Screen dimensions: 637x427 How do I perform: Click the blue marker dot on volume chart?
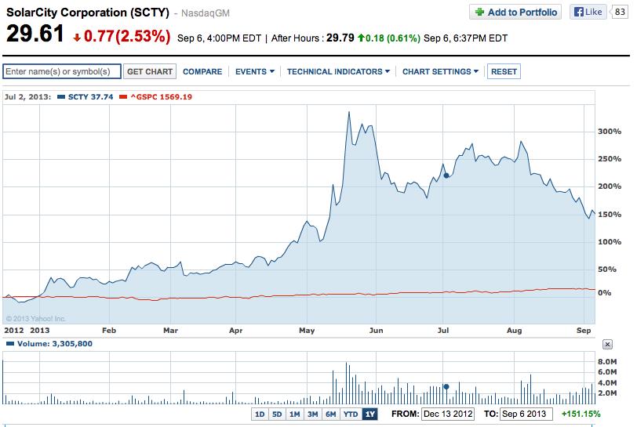pyautogui.click(x=446, y=387)
